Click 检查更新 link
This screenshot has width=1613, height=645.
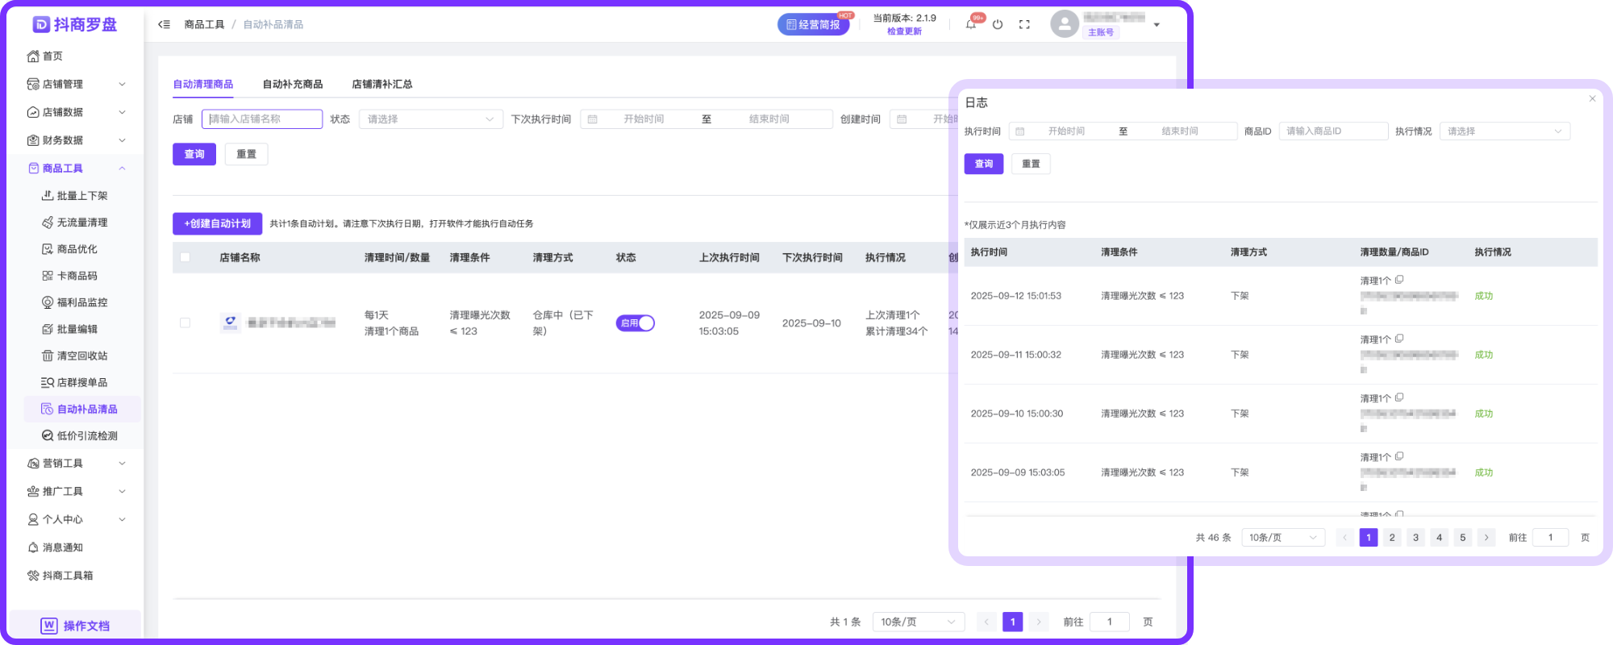pyautogui.click(x=904, y=32)
